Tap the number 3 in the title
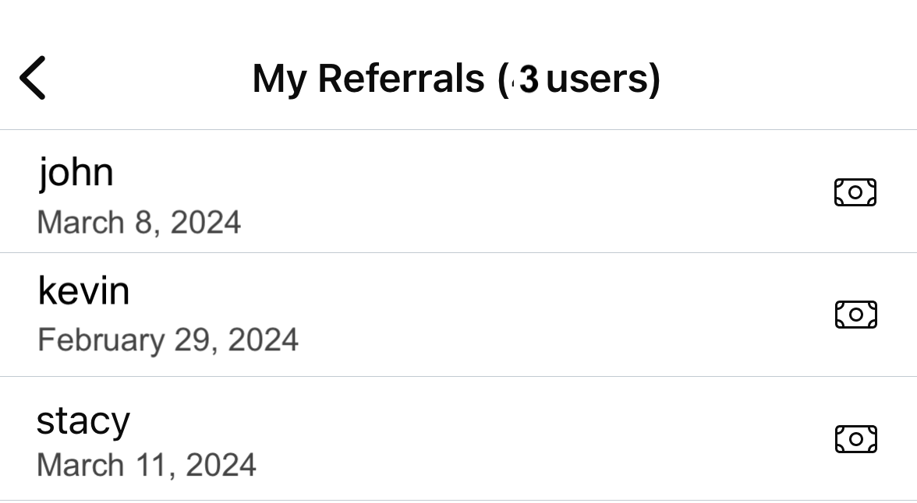The width and height of the screenshot is (917, 503). [x=529, y=79]
